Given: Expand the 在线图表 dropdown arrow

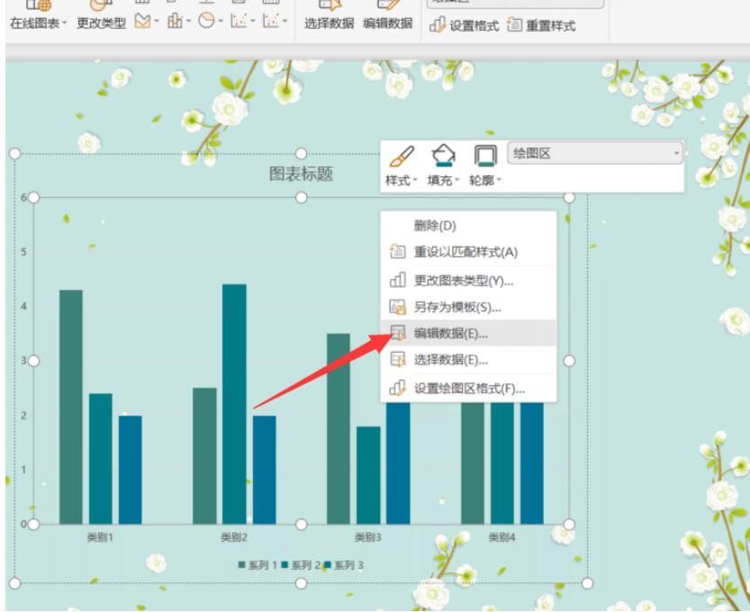Looking at the screenshot, I should pyautogui.click(x=64, y=22).
